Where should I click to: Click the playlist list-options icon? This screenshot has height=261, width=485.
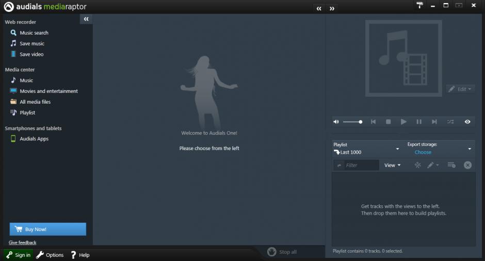451,165
